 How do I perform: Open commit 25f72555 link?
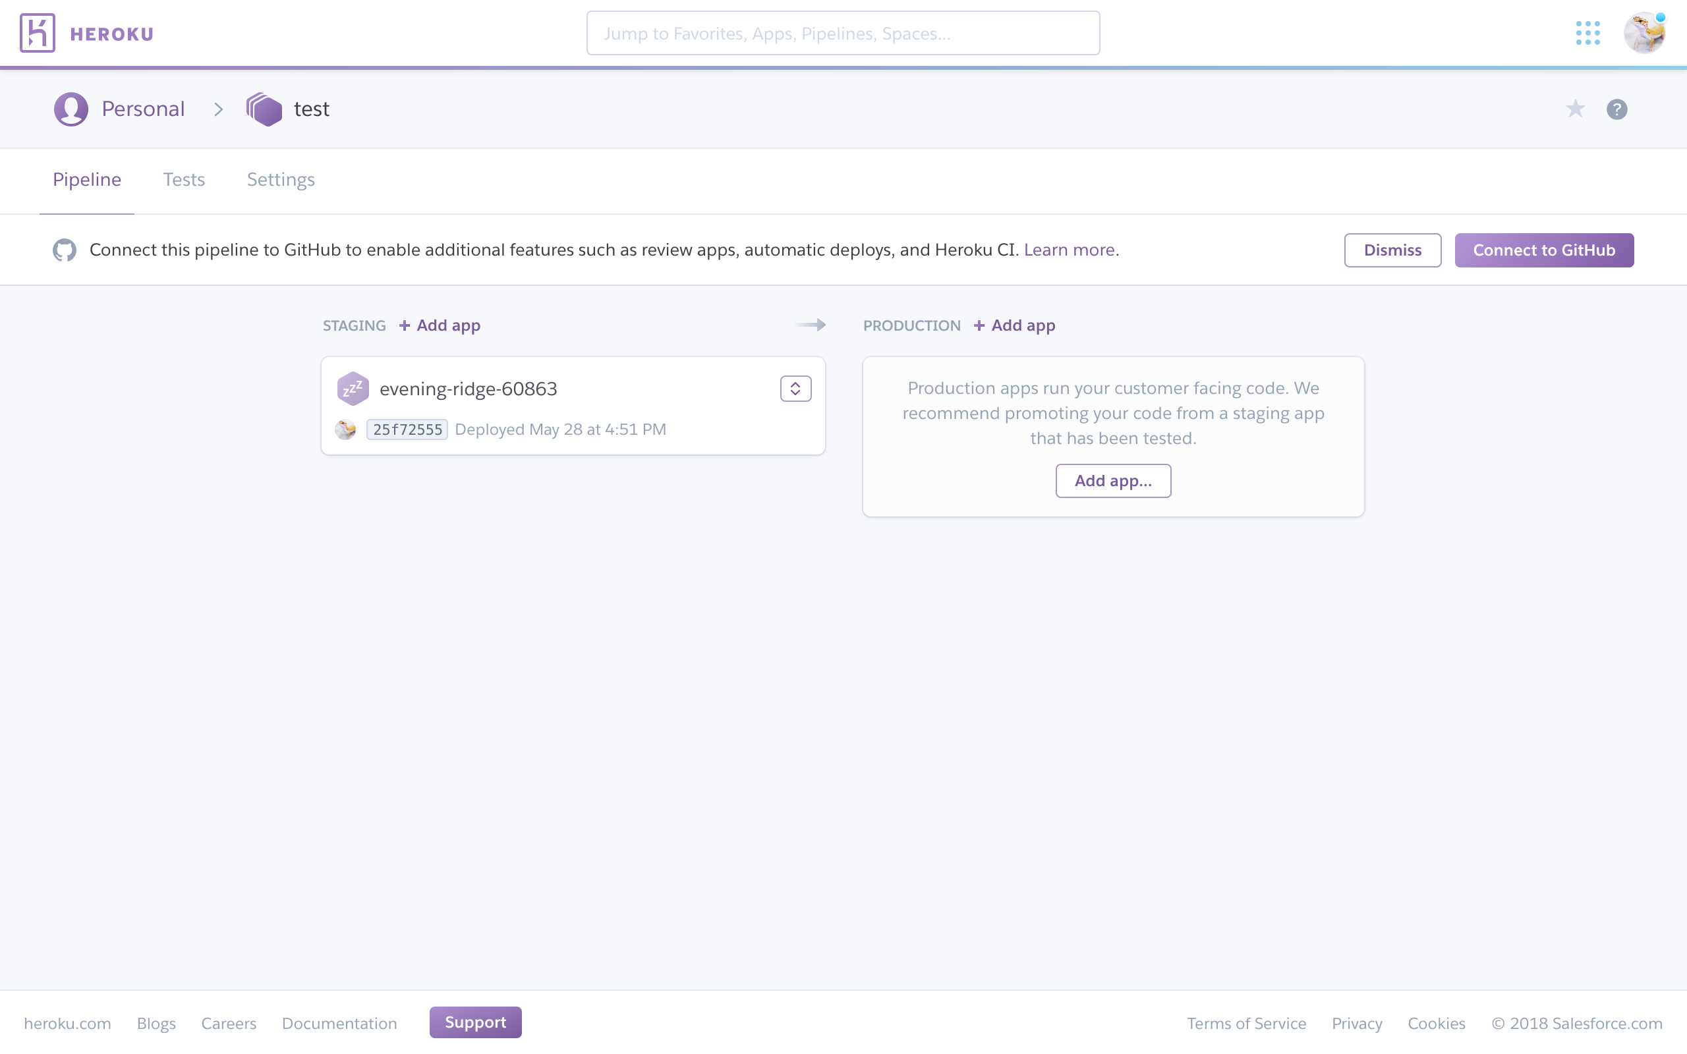pos(407,430)
